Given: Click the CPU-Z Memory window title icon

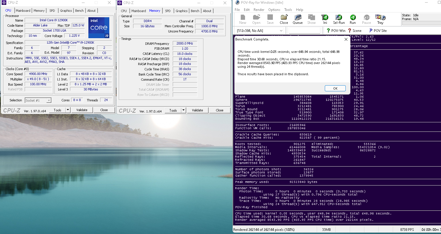Looking at the screenshot, I should click(x=120, y=3).
